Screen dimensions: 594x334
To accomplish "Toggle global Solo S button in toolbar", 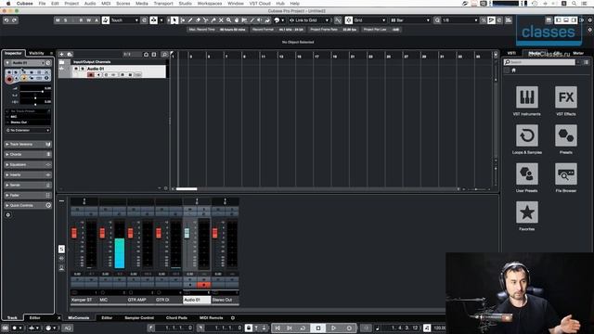I will 66,20.
